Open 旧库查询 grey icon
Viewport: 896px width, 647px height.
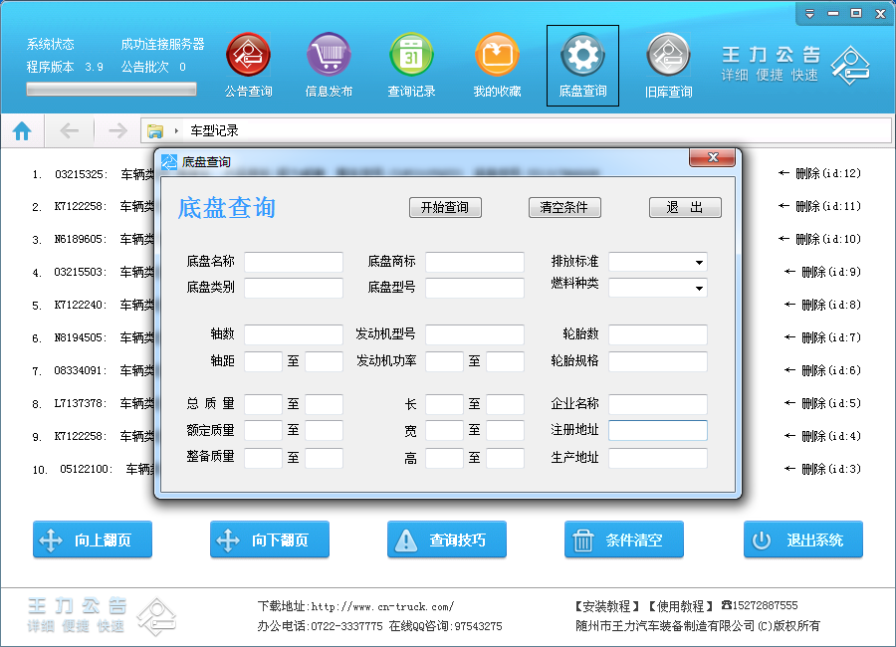click(x=668, y=55)
